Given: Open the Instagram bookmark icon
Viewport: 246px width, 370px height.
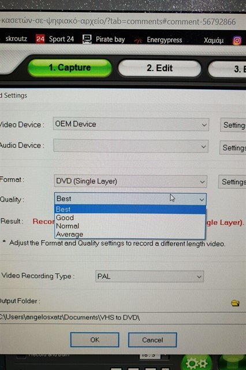Looking at the screenshot, I should [x=237, y=40].
